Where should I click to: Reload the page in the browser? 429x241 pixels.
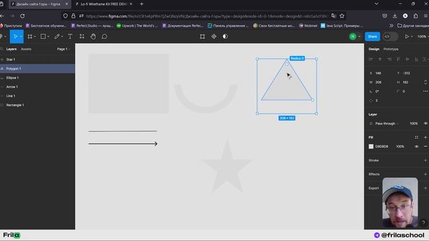point(22,16)
